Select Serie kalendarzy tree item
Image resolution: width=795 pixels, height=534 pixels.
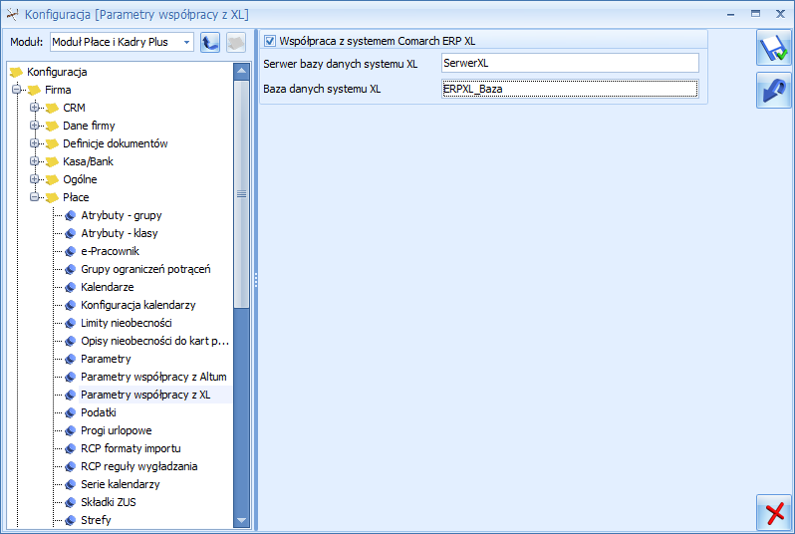(x=121, y=484)
